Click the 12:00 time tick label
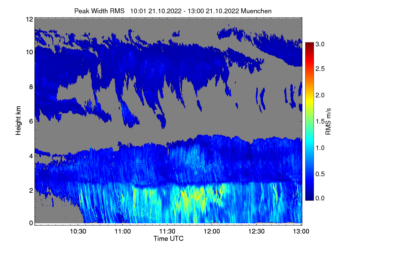Screen dimensions: 397x265 [x=212, y=232]
